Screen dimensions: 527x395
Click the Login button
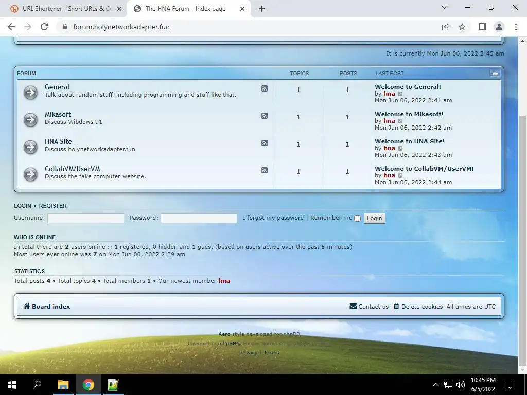pyautogui.click(x=375, y=218)
